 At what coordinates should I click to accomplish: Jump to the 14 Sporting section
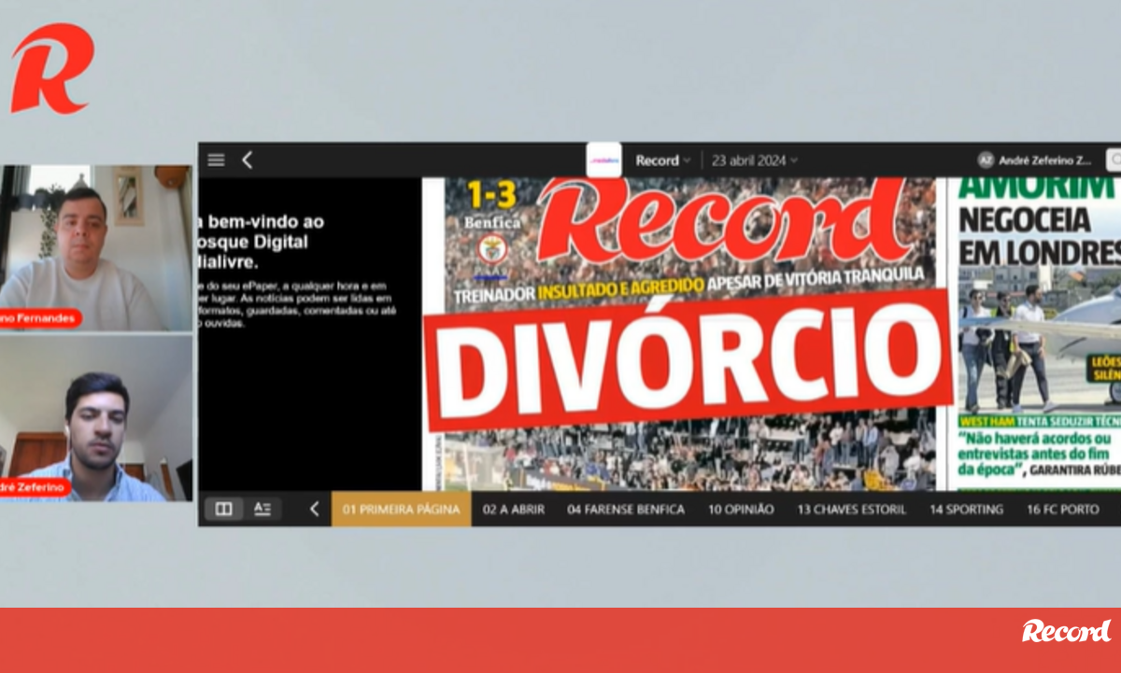[965, 509]
